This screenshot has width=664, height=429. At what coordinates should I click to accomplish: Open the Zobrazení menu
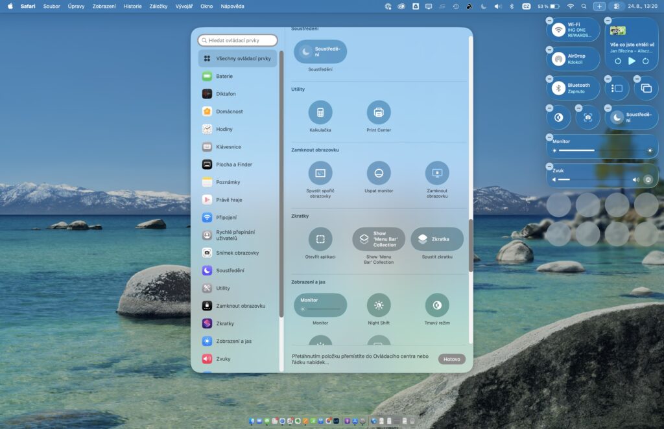(x=104, y=6)
